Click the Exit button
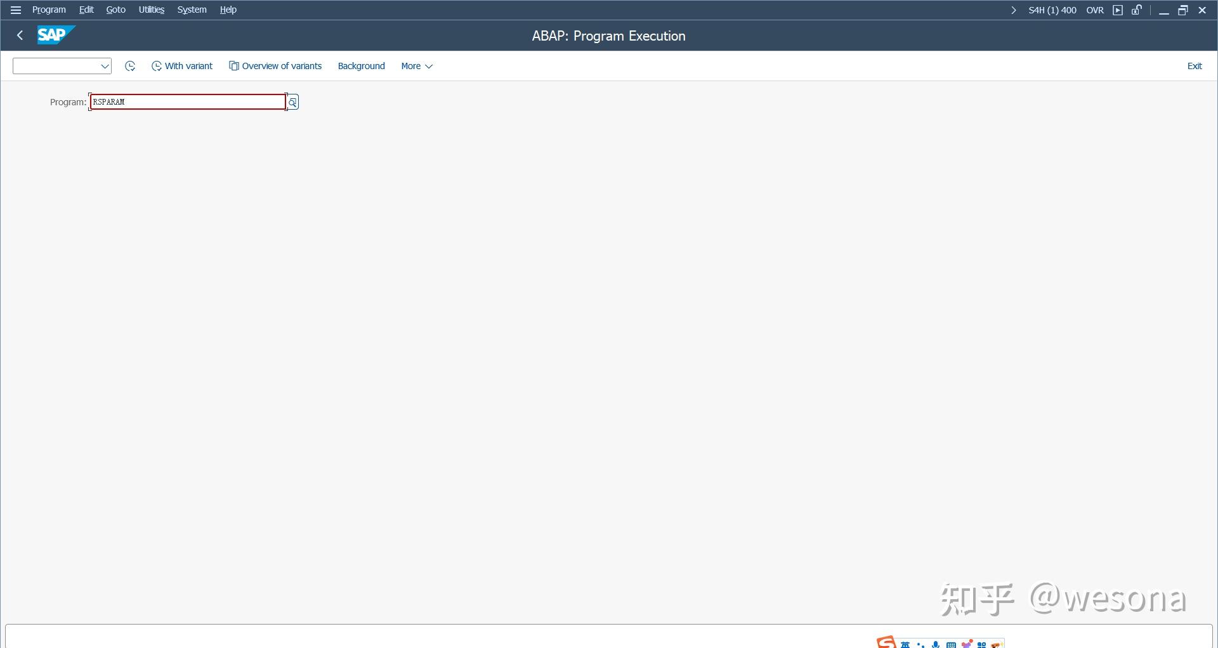This screenshot has height=648, width=1218. point(1195,65)
